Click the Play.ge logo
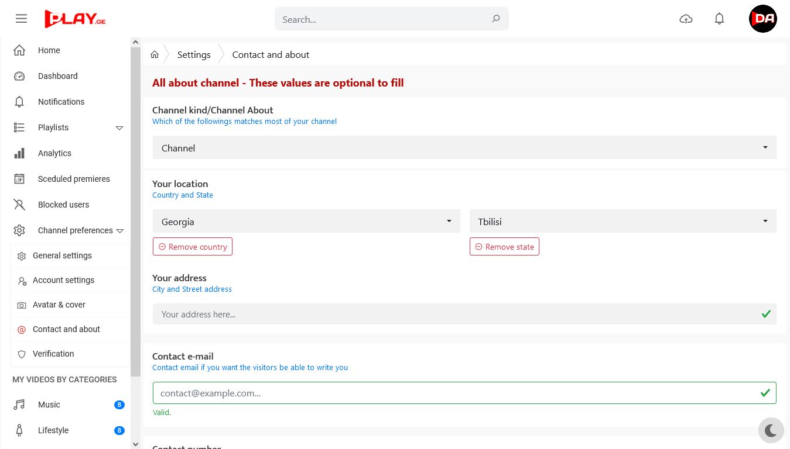Screen dimensions: 790x449 75,19
